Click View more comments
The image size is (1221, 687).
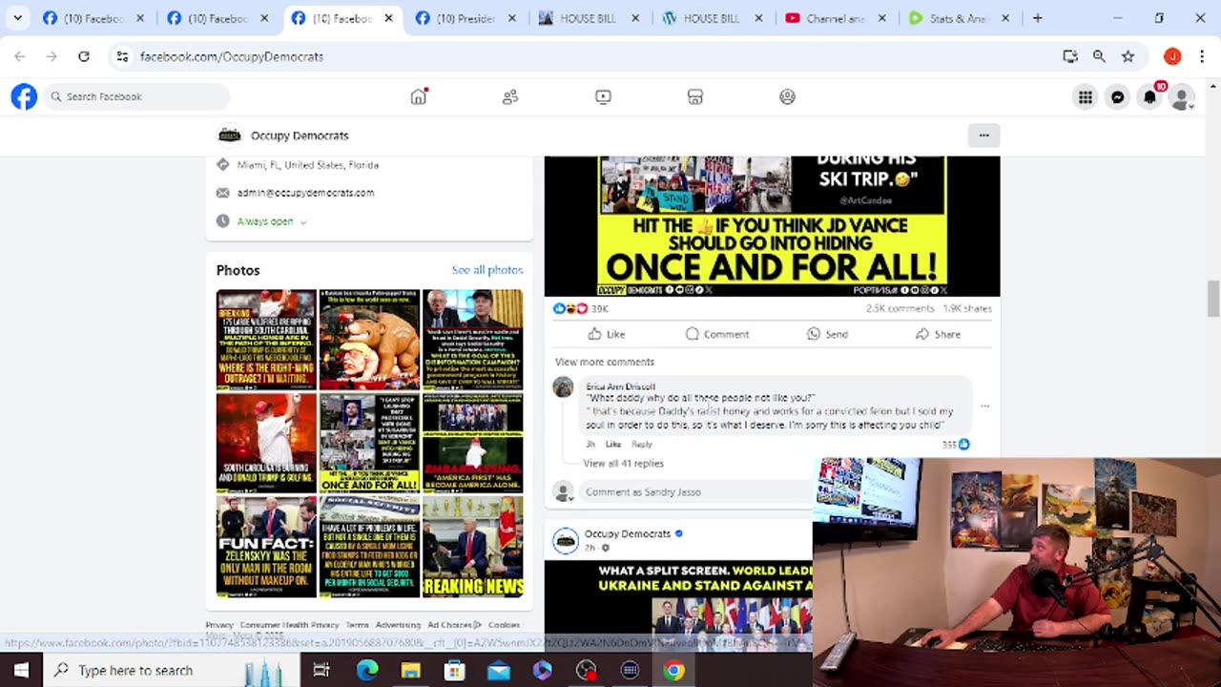point(605,362)
